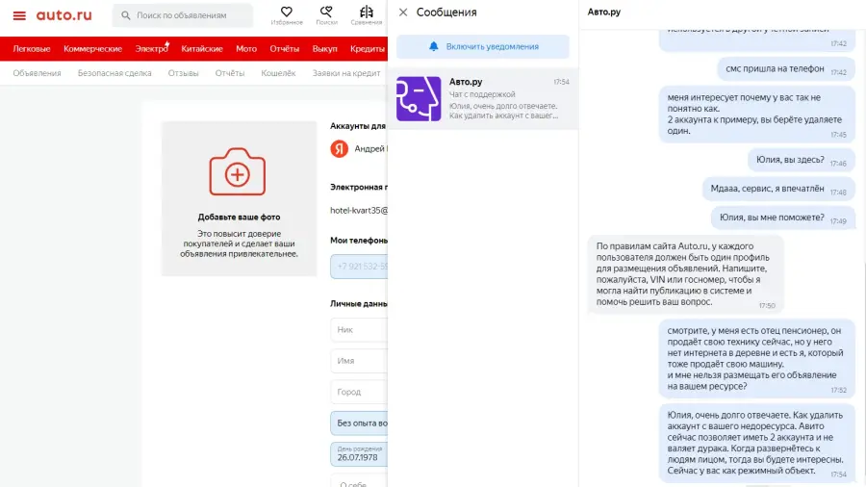Switch to Безопасная сделка tab
The image size is (866, 487).
115,73
